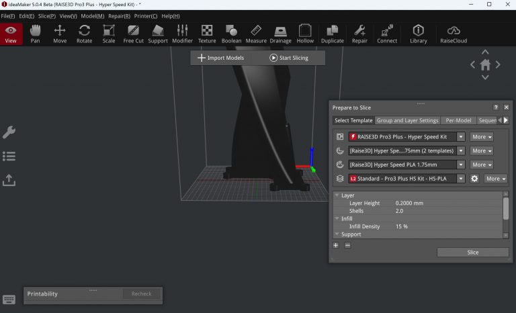
Task: Click the Boolean tool
Action: pos(231,34)
